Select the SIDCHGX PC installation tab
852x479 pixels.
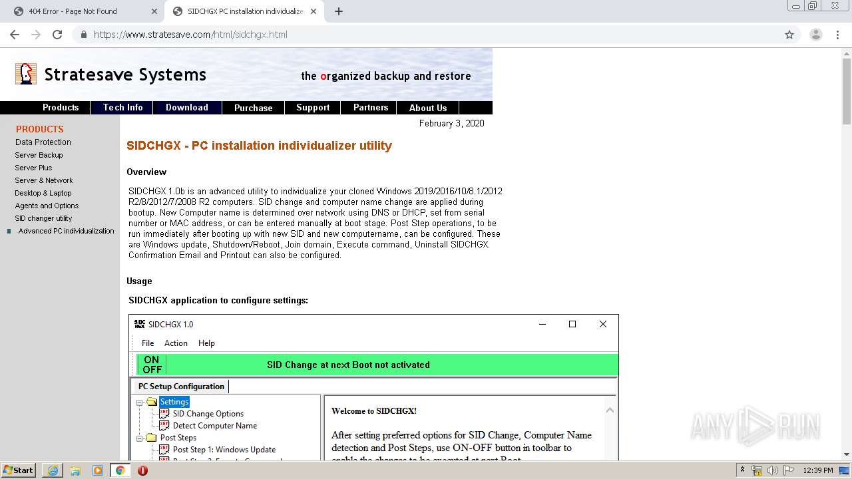(243, 11)
